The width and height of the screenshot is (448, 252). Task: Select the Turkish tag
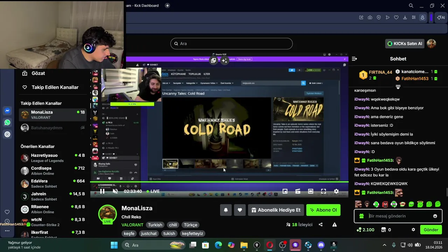click(x=155, y=225)
